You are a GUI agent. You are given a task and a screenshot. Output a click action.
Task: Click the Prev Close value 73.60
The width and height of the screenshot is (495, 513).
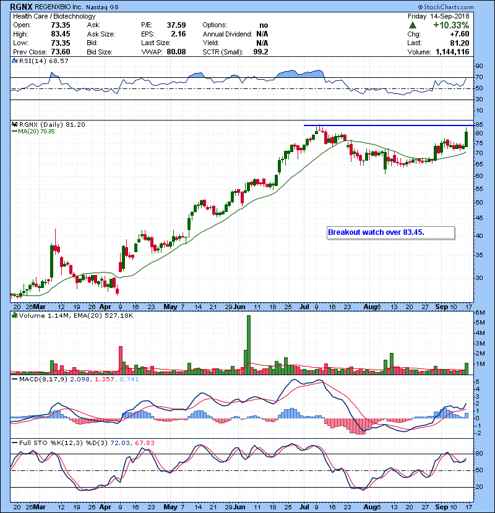61,52
